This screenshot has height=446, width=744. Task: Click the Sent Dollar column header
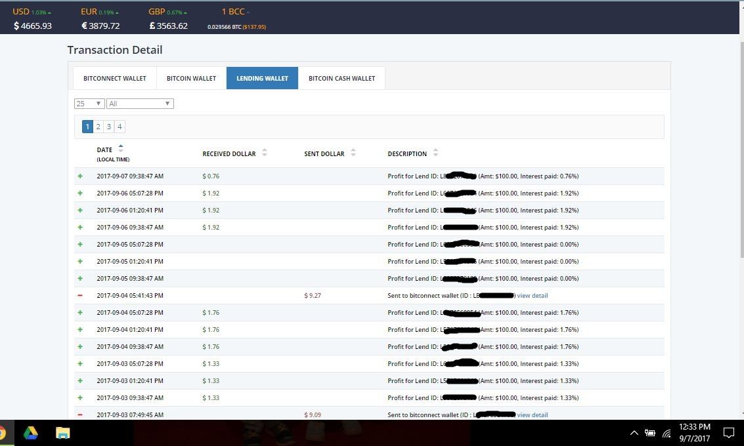324,153
